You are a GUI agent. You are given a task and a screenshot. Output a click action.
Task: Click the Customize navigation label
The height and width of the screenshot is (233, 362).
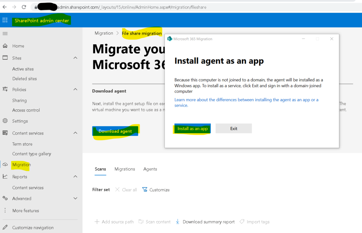coord(33,227)
